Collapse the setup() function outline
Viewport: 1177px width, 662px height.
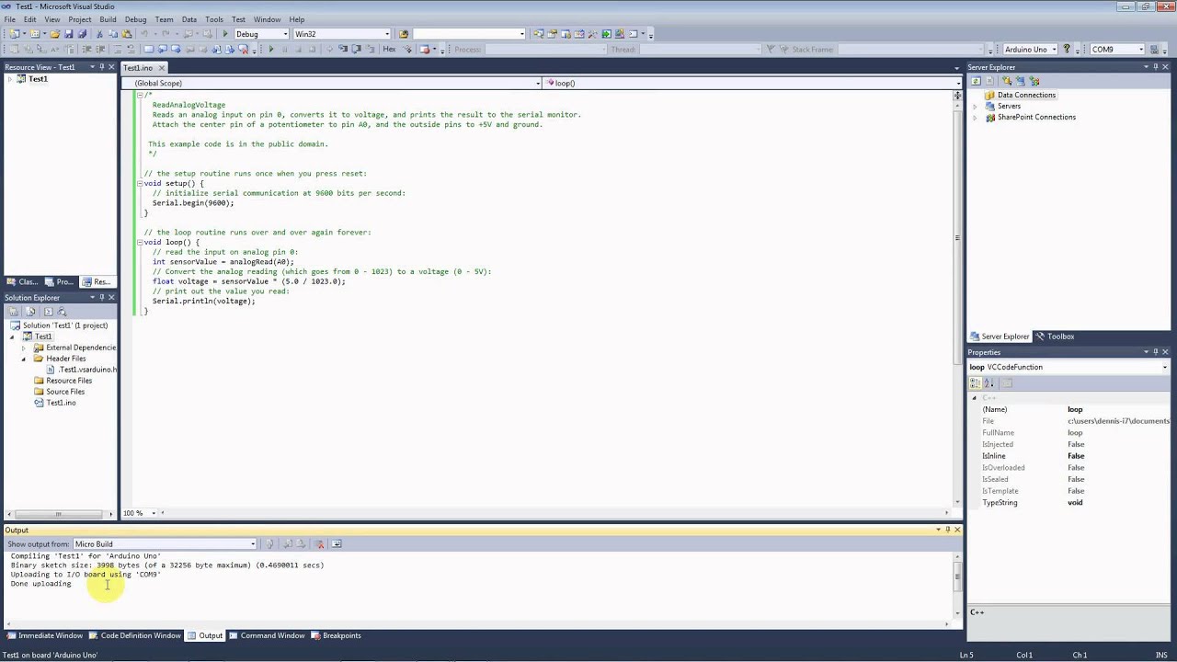pyautogui.click(x=140, y=183)
